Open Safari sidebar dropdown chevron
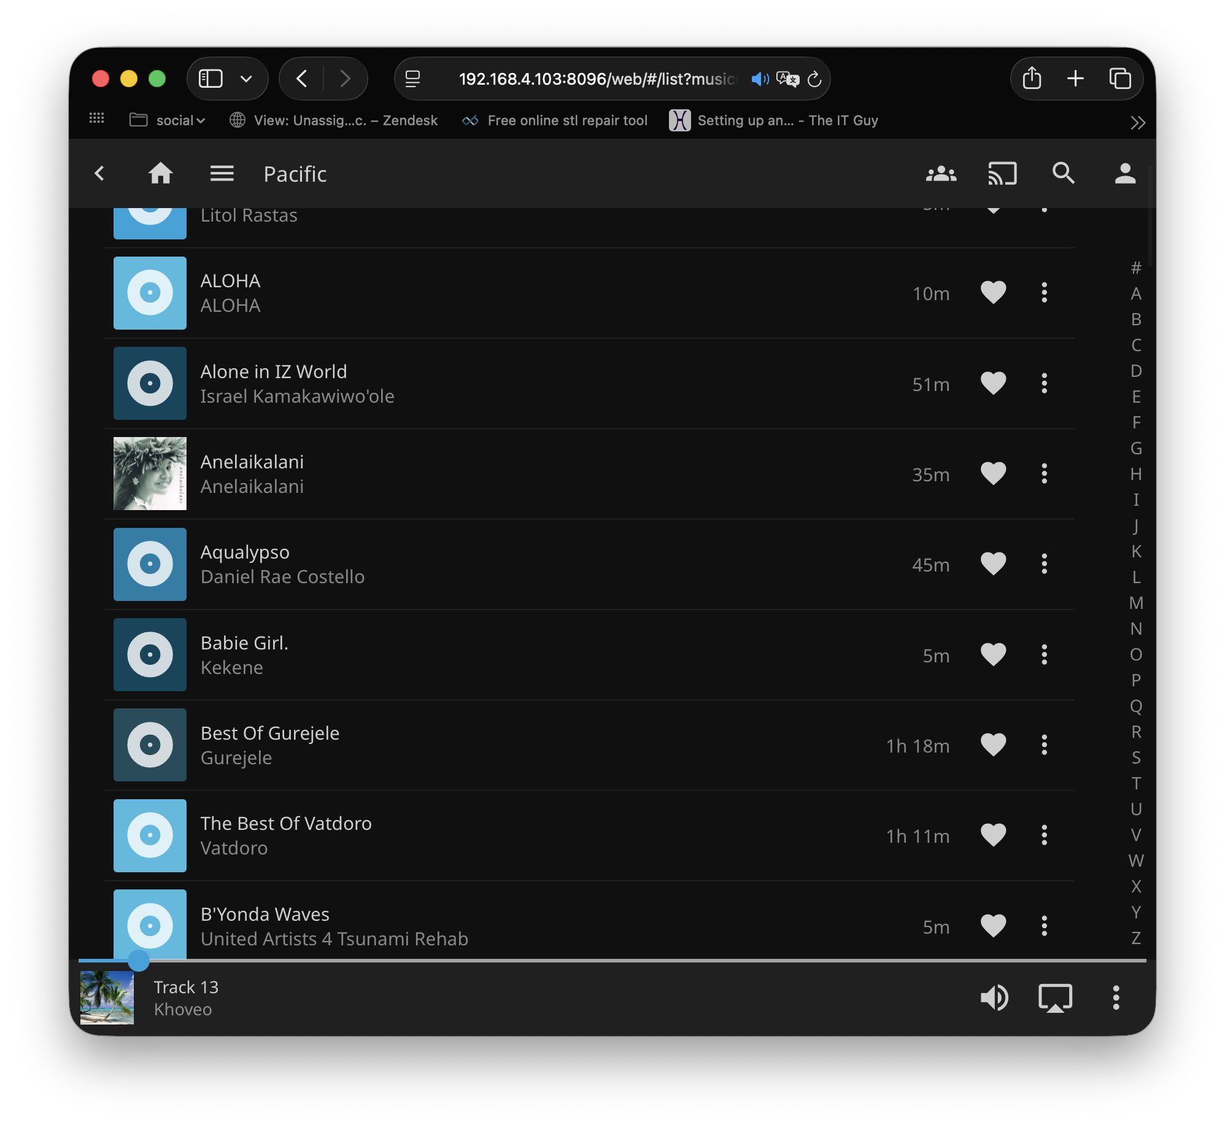The width and height of the screenshot is (1225, 1127). click(x=246, y=79)
